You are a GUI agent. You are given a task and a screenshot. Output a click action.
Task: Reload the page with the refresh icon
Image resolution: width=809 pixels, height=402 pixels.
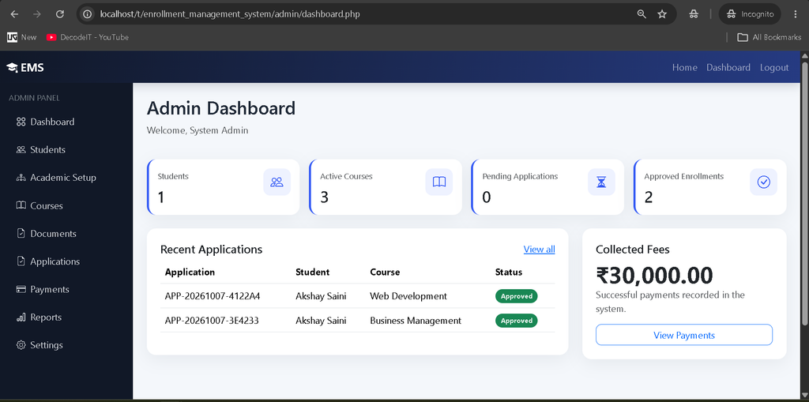[x=60, y=14]
